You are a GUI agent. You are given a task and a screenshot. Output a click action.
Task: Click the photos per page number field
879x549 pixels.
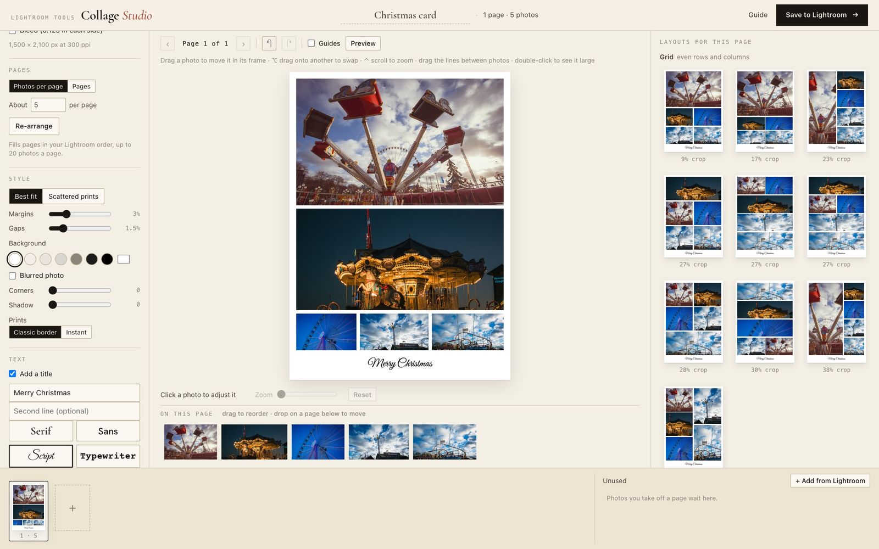tap(48, 105)
